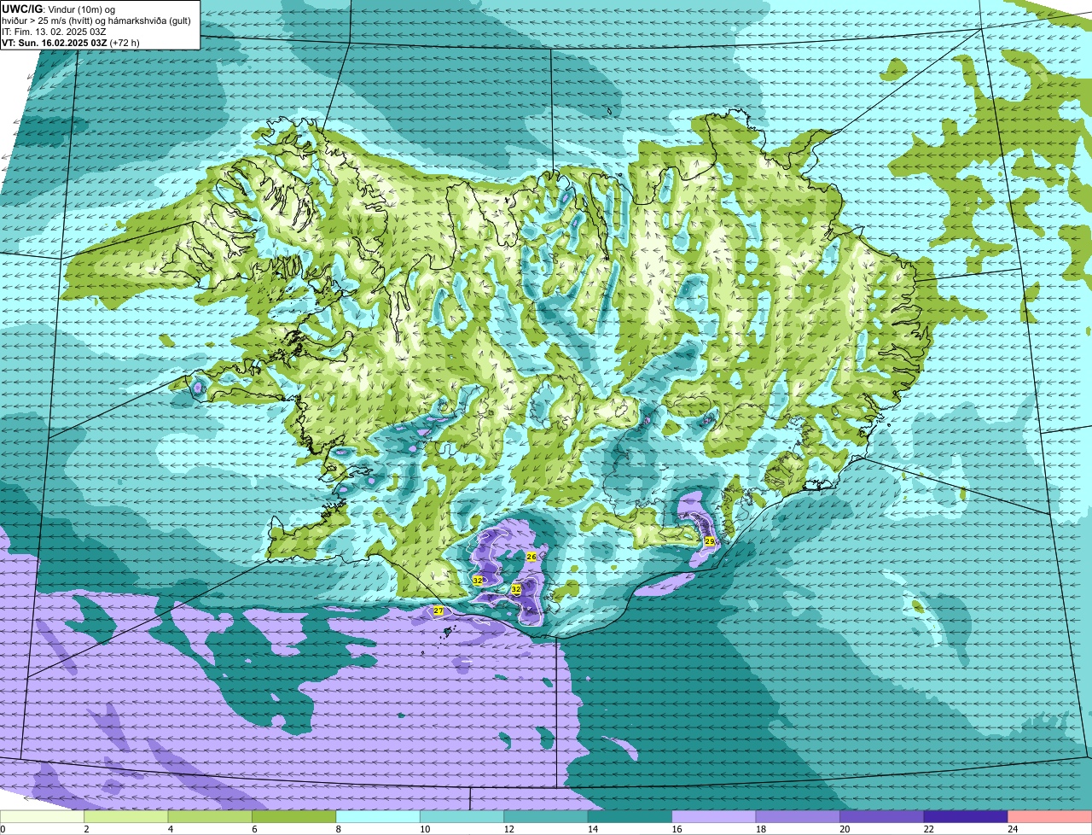Pick the 10–12 m/s legend swatch
The width and height of the screenshot is (1092, 835).
[462, 817]
